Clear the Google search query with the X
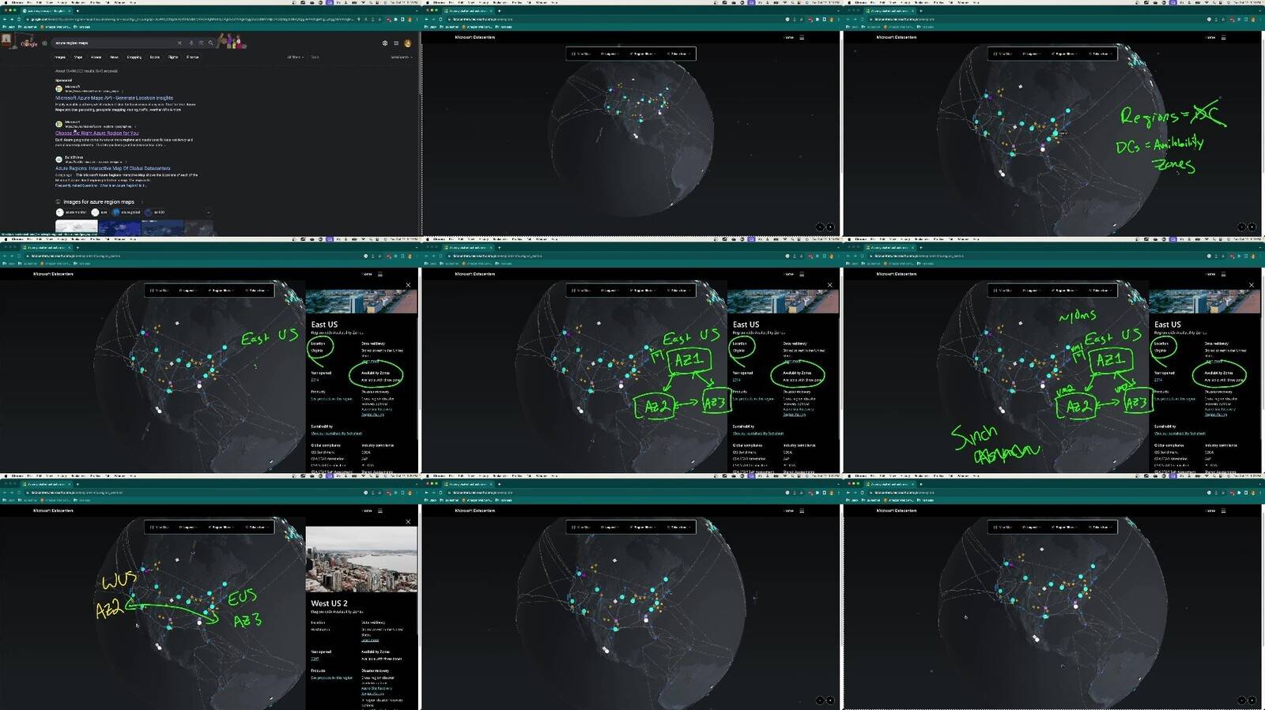 pyautogui.click(x=179, y=43)
